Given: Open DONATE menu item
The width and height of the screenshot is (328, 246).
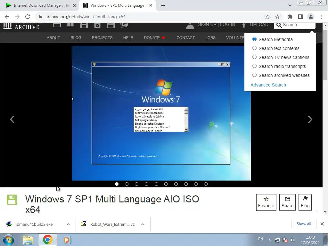Looking at the screenshot, I should pyautogui.click(x=154, y=38).
